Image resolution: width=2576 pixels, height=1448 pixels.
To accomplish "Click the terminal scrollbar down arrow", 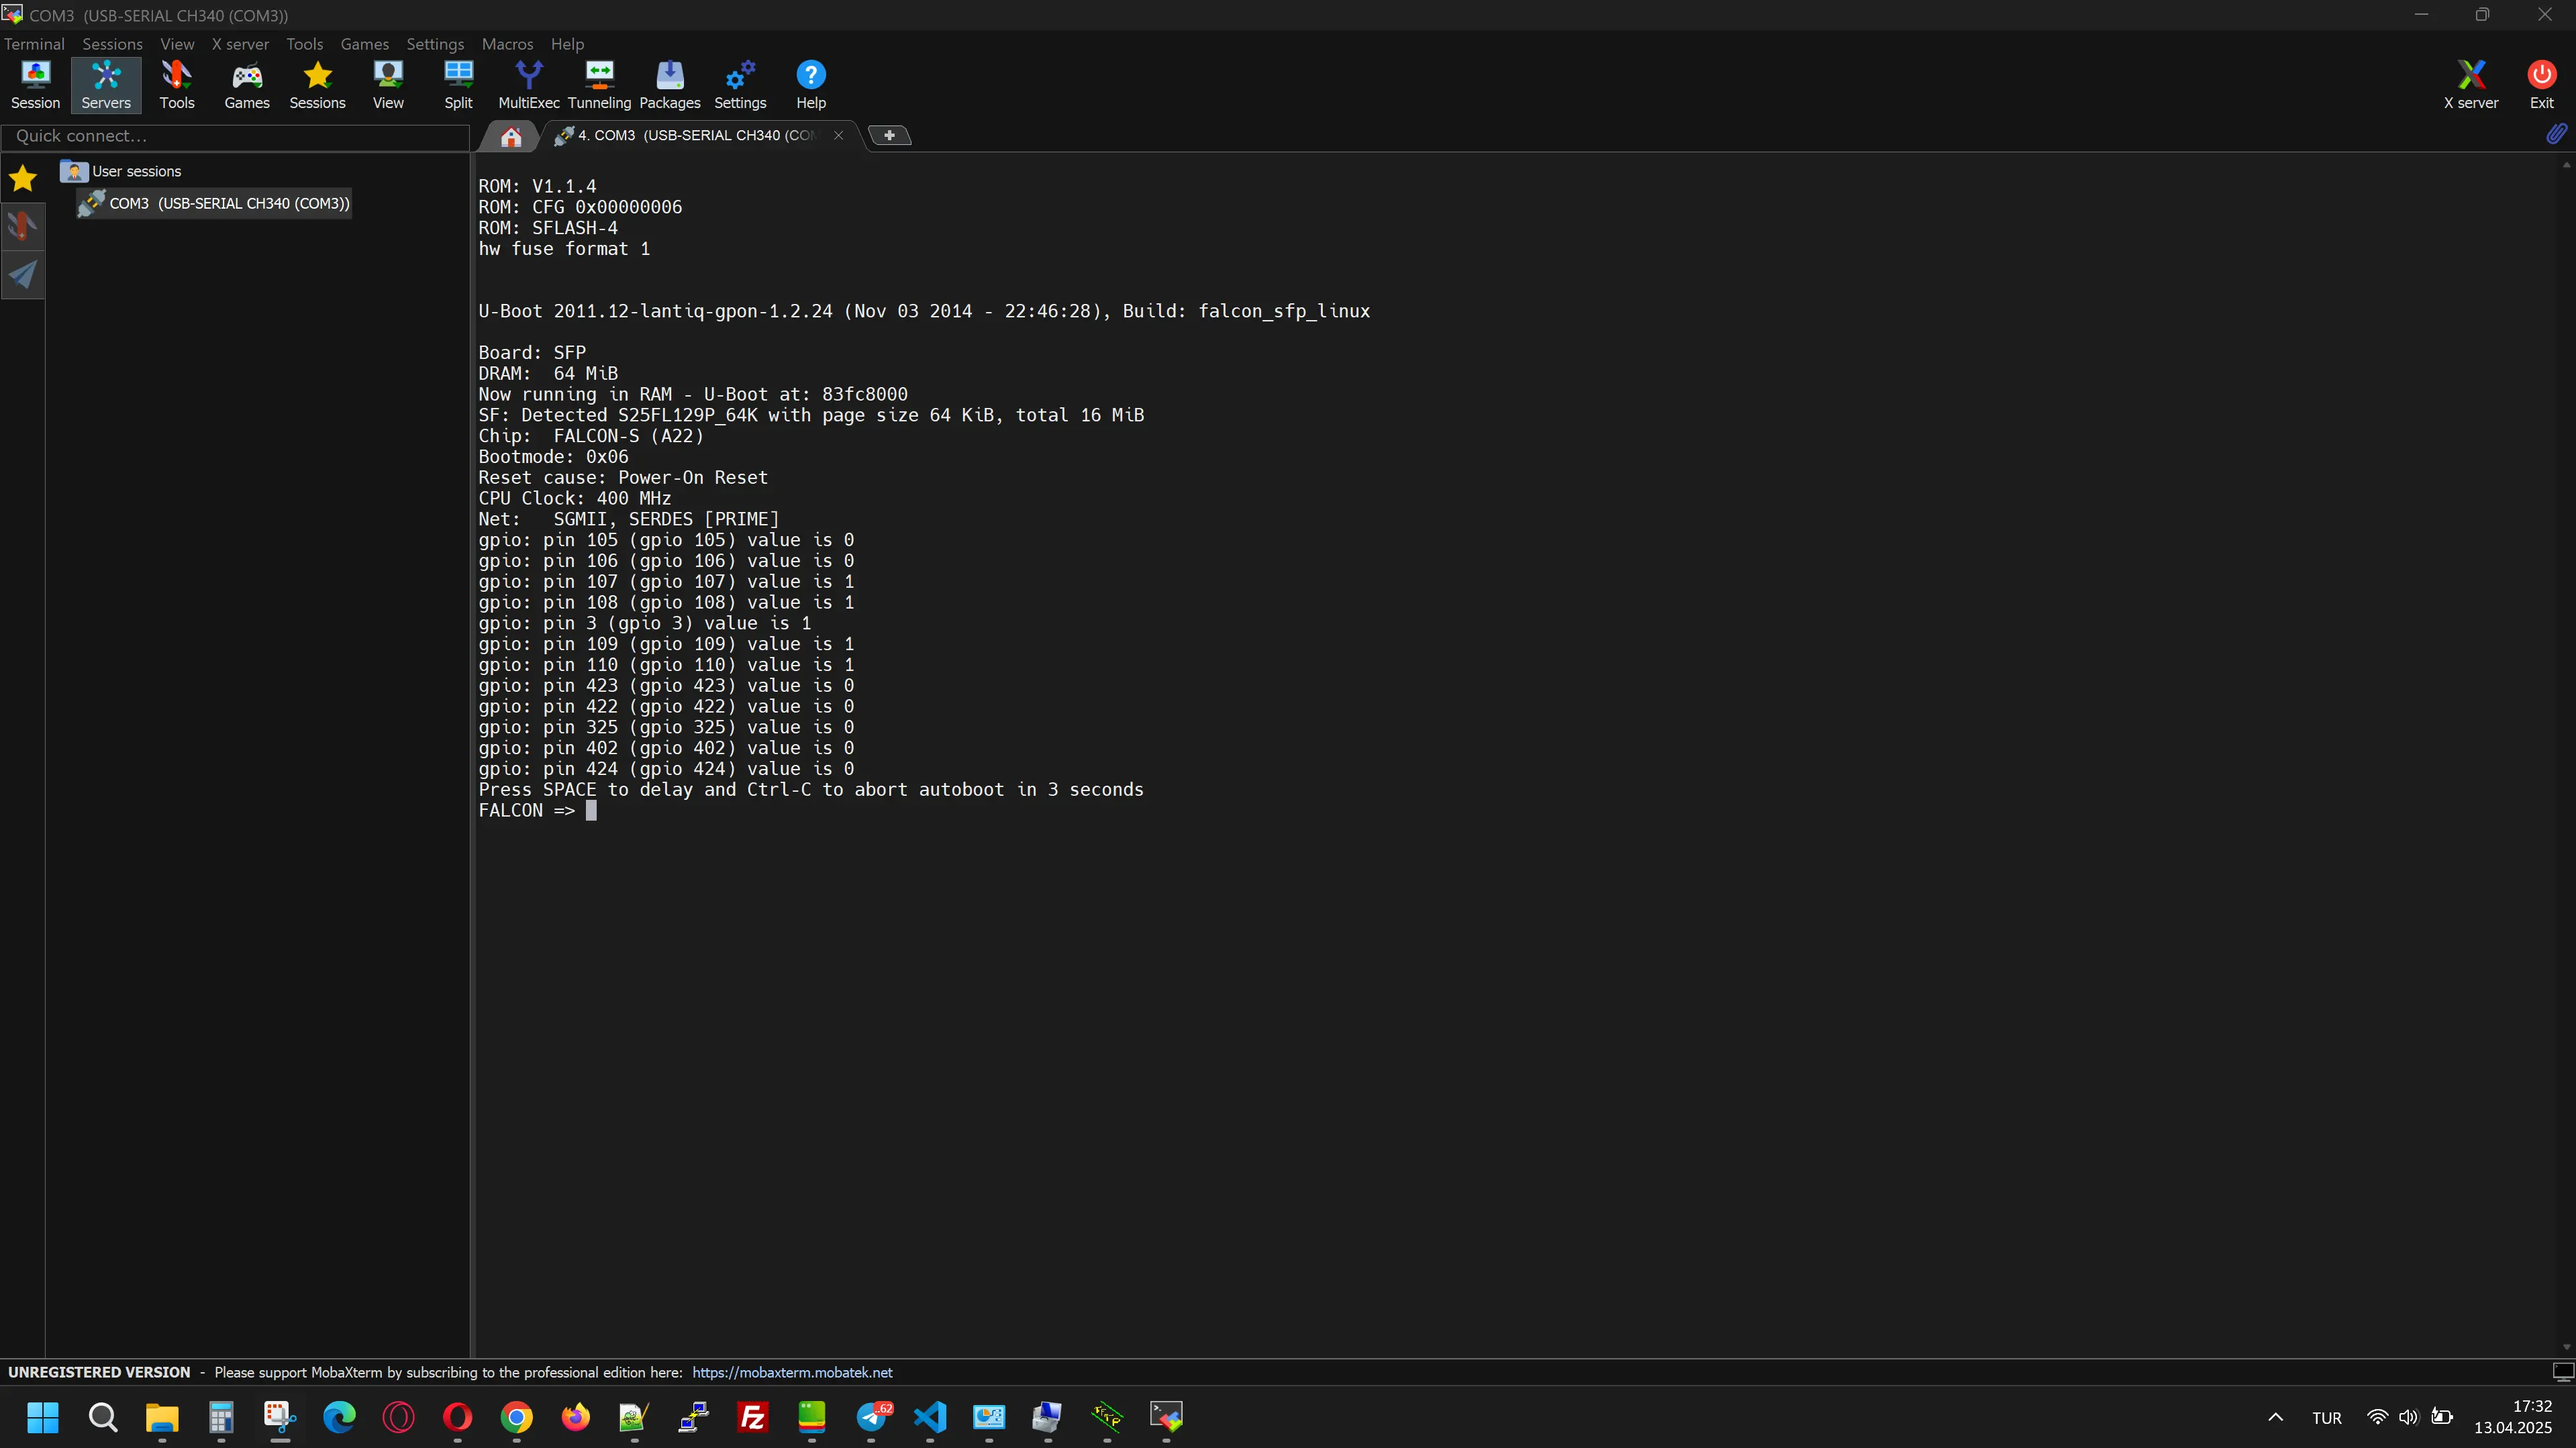I will tap(2566, 1347).
